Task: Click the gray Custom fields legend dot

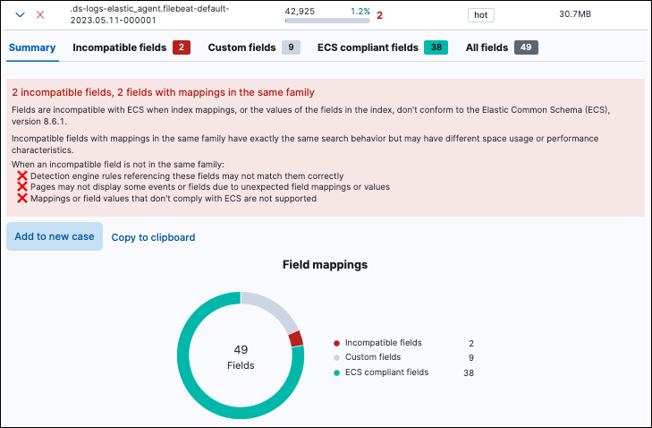Action: 336,357
